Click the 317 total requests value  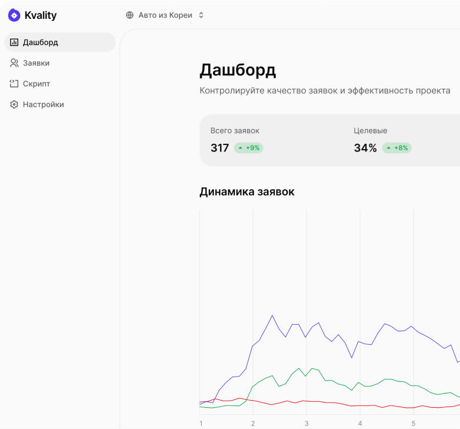coord(220,148)
